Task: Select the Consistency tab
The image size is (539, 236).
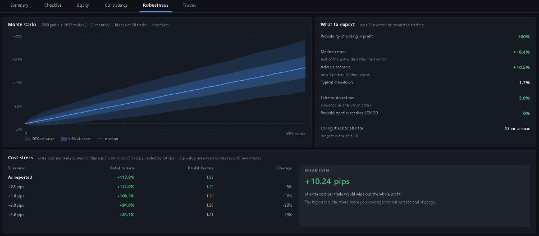Action: pyautogui.click(x=116, y=6)
